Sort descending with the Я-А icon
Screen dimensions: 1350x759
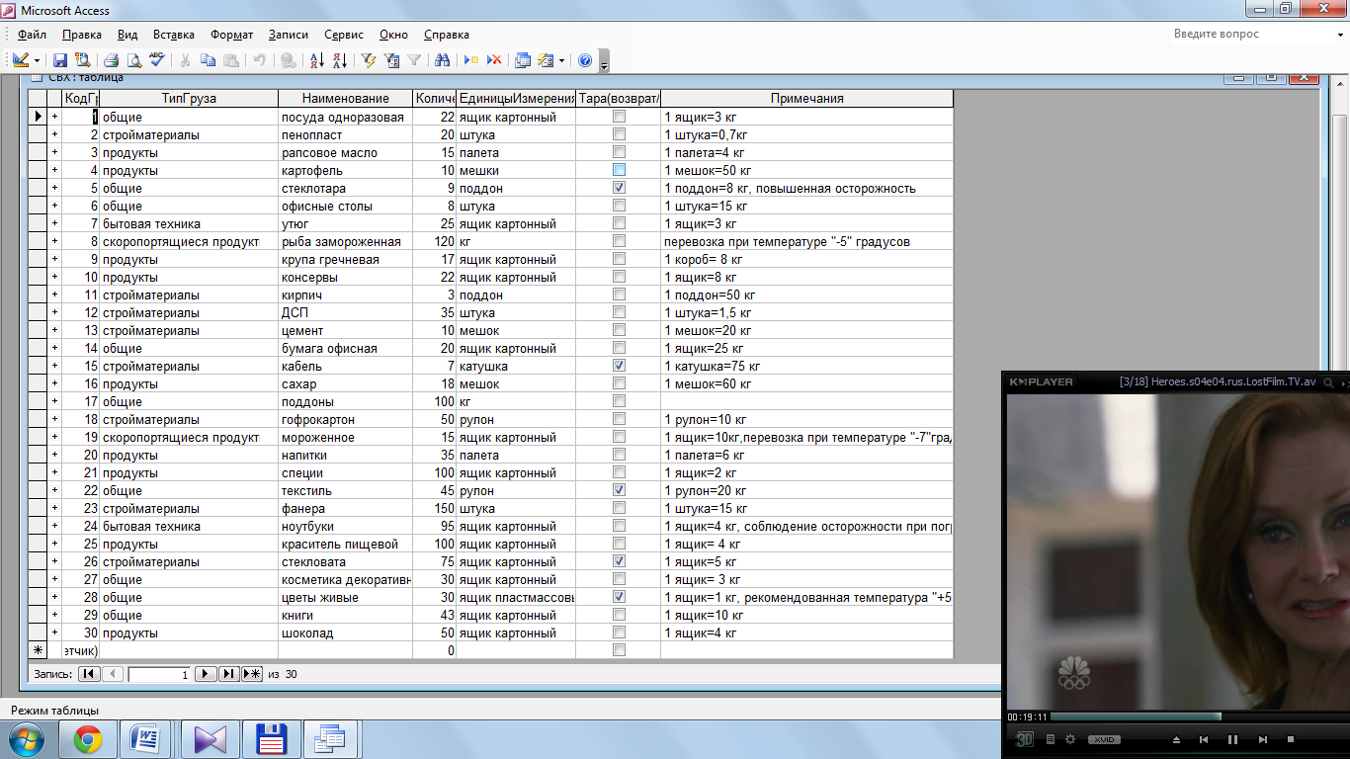pyautogui.click(x=339, y=60)
